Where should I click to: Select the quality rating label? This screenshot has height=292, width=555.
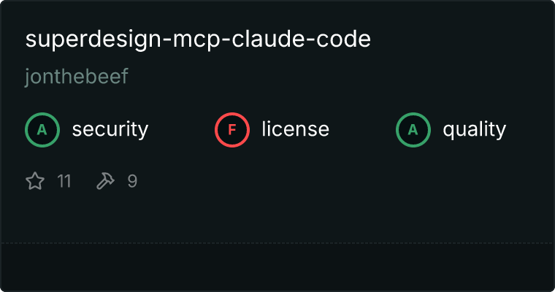[474, 129]
